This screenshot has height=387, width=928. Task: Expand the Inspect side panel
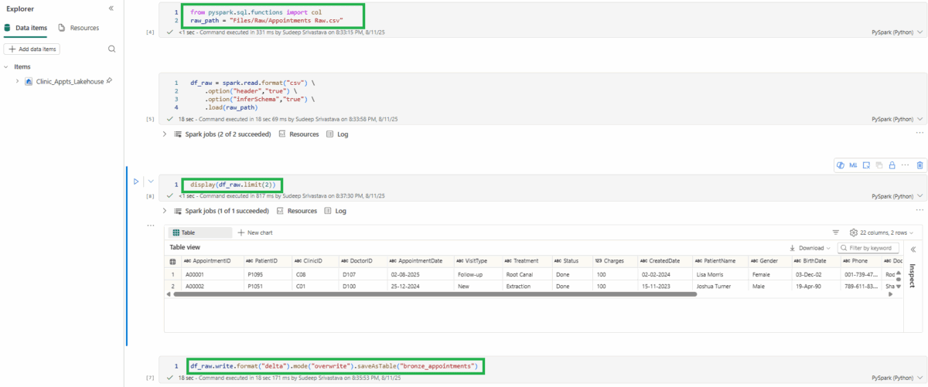(912, 250)
